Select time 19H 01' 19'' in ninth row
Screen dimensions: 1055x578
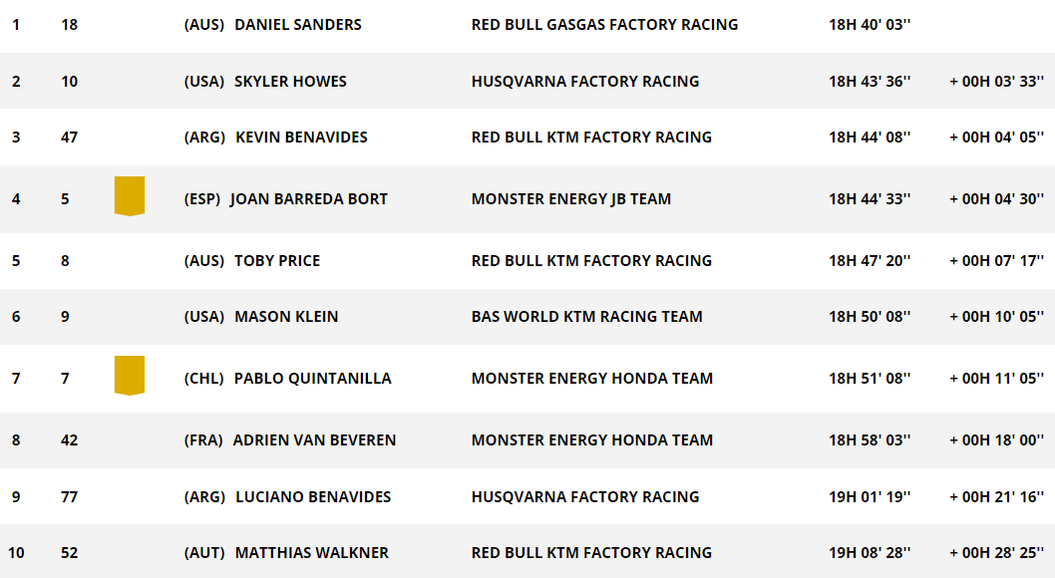pyautogui.click(x=870, y=497)
